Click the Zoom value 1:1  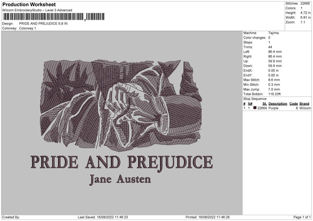click(x=303, y=22)
